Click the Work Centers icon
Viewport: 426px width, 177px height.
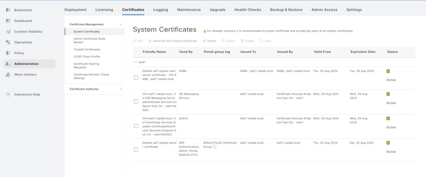click(8, 75)
